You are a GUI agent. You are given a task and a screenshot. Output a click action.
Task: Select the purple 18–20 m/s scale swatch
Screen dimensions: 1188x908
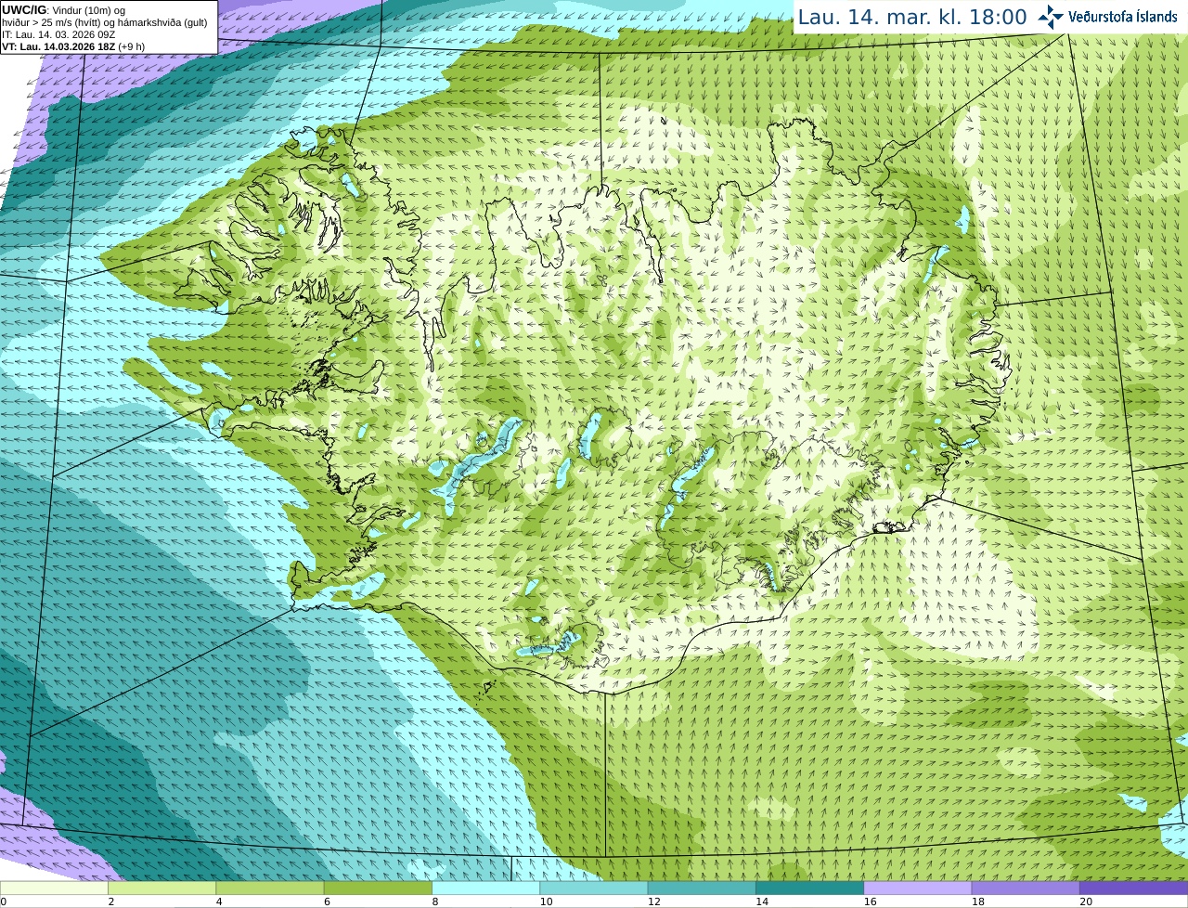1026,888
